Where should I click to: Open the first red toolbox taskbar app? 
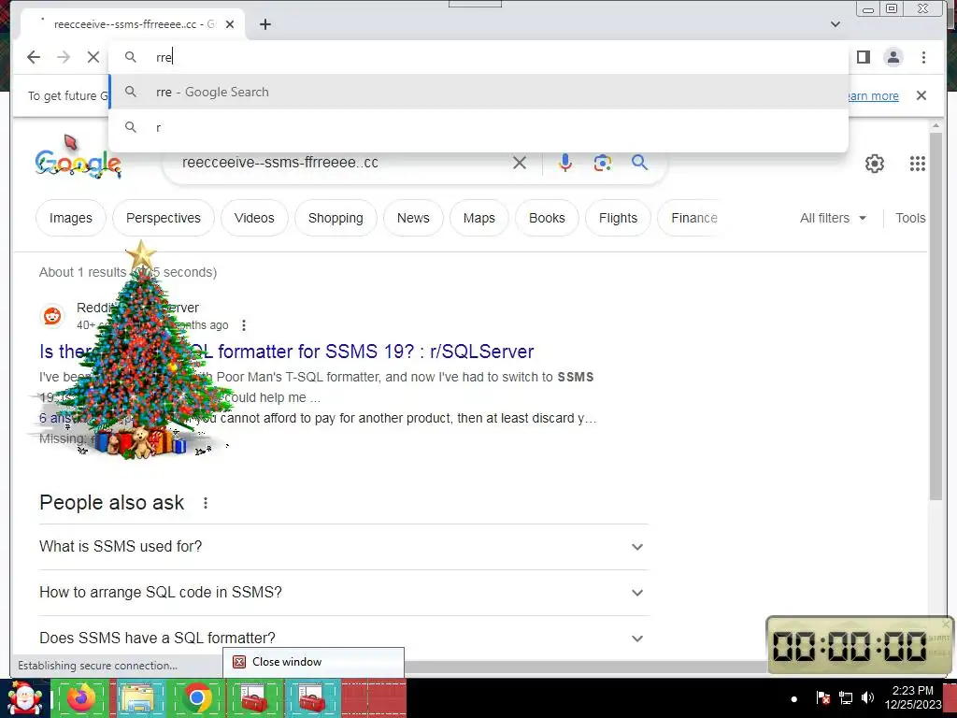(x=254, y=697)
